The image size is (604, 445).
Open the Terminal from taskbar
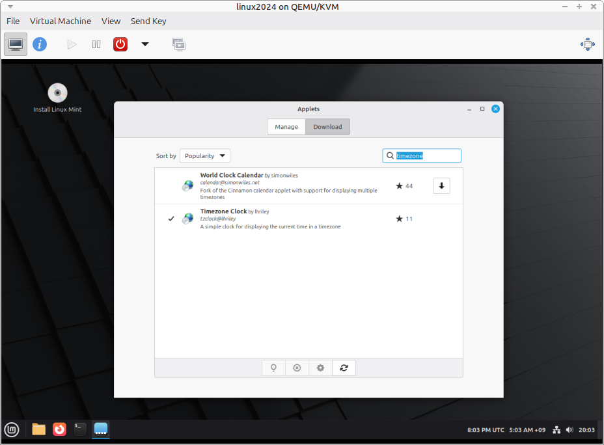click(x=80, y=429)
